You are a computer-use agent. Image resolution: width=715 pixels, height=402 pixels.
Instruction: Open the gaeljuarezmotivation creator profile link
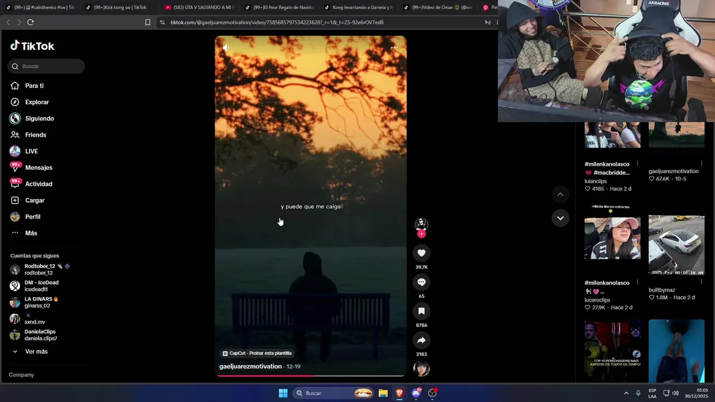click(250, 366)
